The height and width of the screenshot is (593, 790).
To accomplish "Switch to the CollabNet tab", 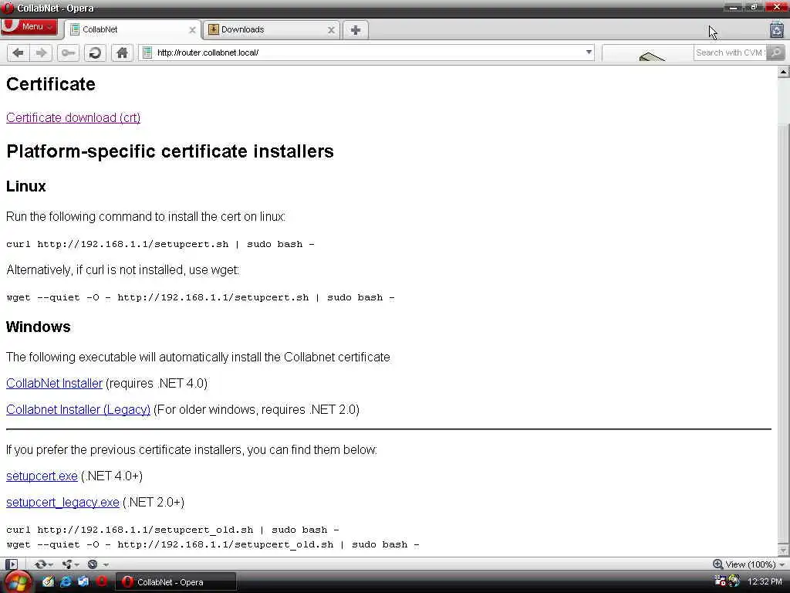I will pos(133,30).
